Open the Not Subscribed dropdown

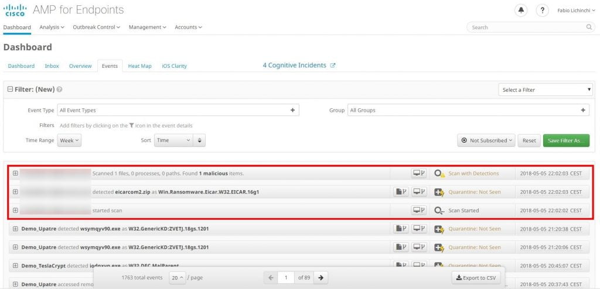click(x=486, y=140)
